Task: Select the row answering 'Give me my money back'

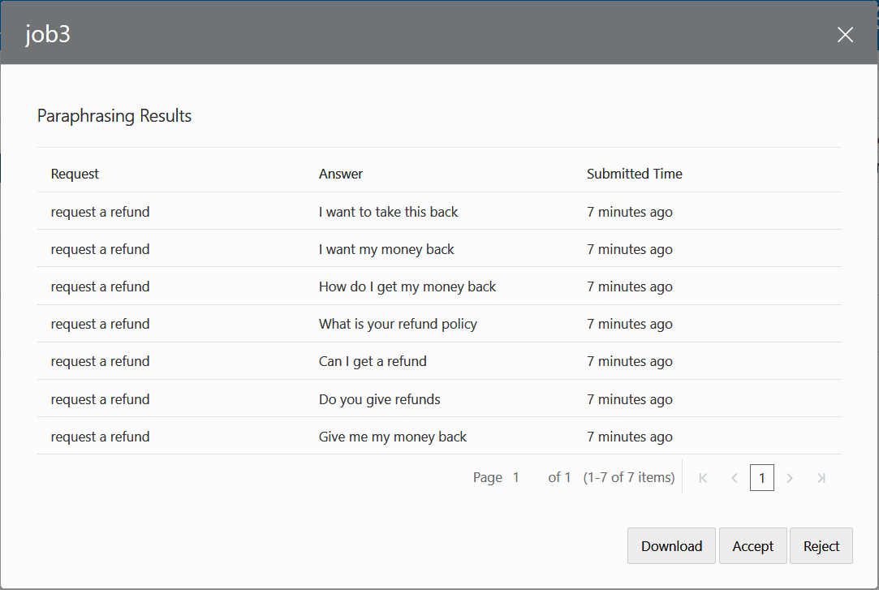Action: pos(393,437)
